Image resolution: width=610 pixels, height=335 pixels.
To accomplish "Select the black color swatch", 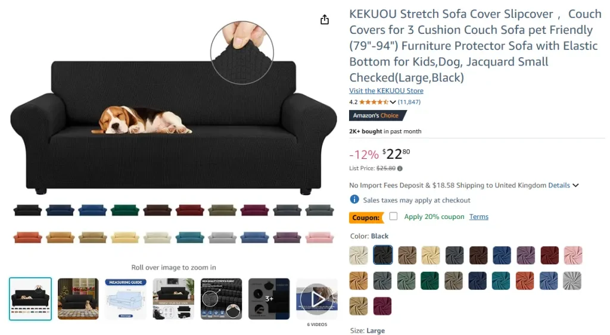I will click(x=382, y=255).
